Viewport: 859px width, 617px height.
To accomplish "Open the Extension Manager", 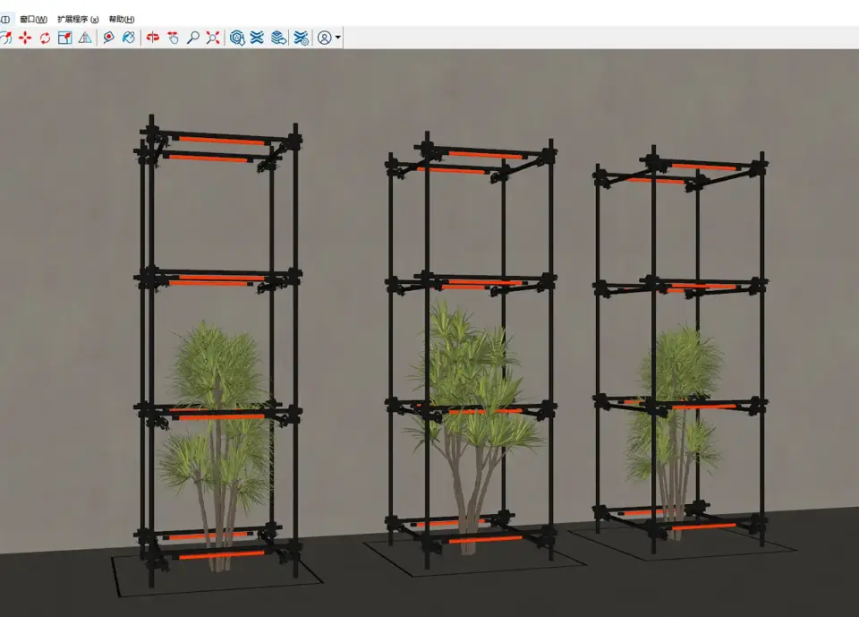I will click(301, 38).
